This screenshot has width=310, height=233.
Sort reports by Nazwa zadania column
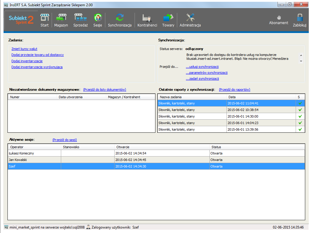tap(192, 97)
